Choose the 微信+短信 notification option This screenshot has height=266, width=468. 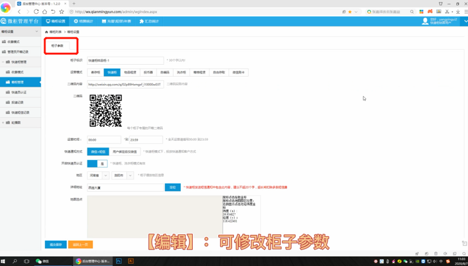[x=98, y=151]
